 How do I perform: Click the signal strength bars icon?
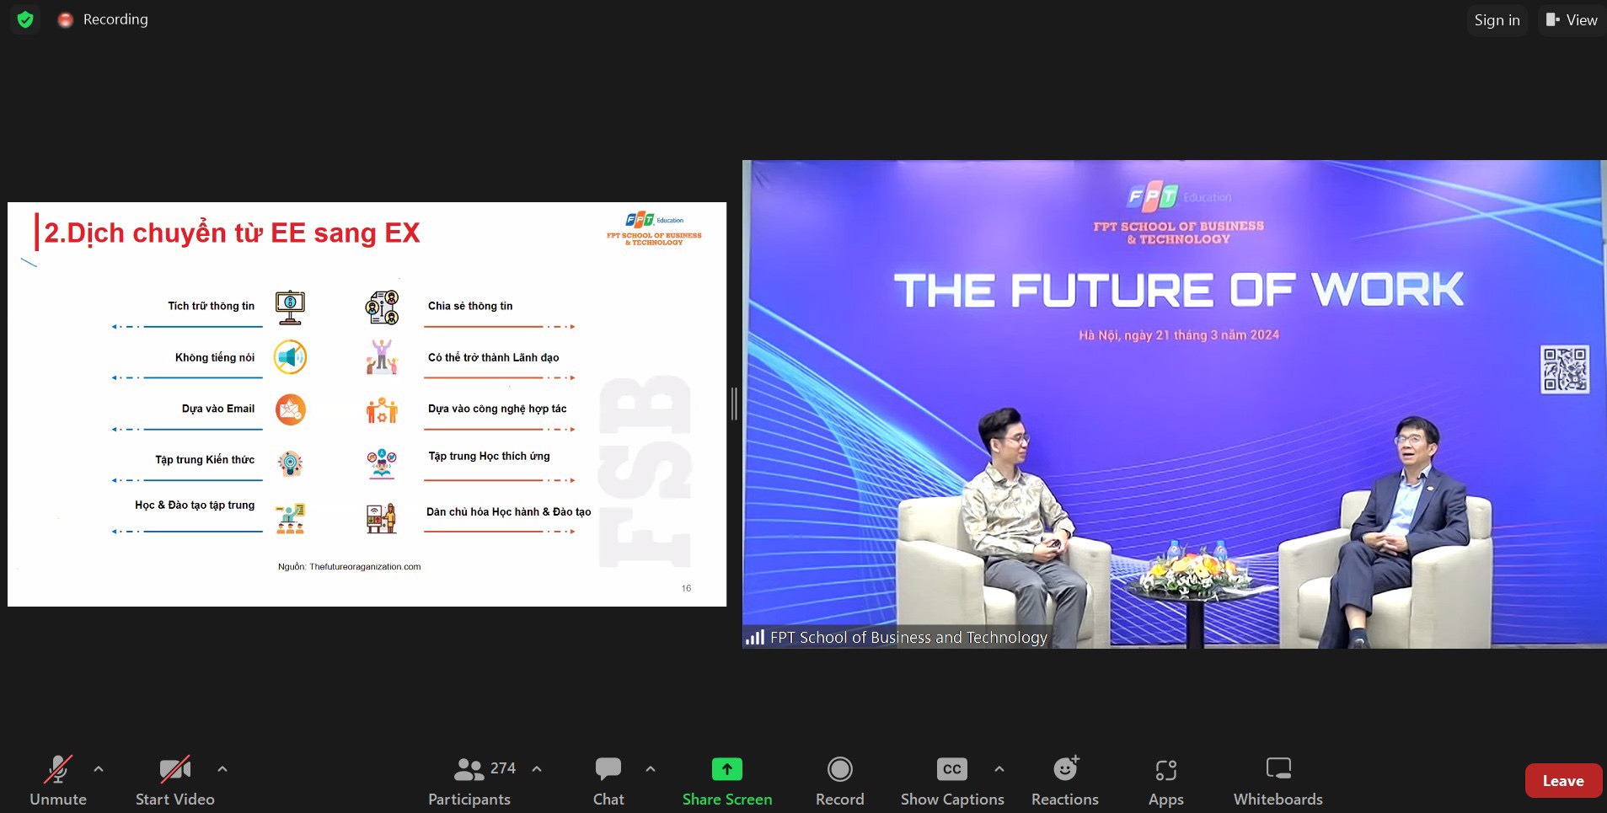(x=755, y=638)
